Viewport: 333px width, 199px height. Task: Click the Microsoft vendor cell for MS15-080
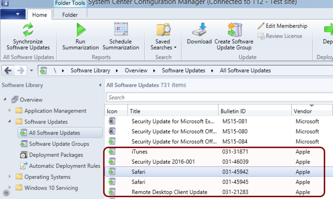[x=307, y=132]
